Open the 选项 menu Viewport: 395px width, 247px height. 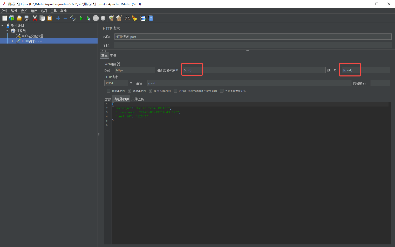pyautogui.click(x=44, y=11)
